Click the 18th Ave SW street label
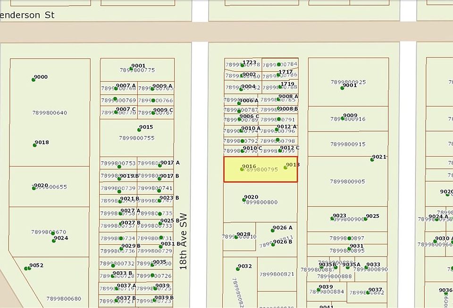The image size is (453, 308). click(184, 241)
